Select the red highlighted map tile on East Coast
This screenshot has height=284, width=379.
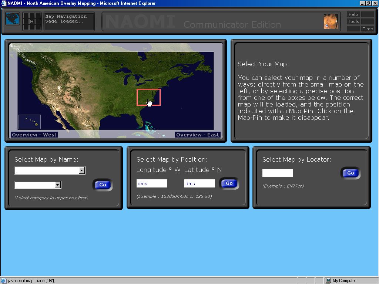pos(148,97)
